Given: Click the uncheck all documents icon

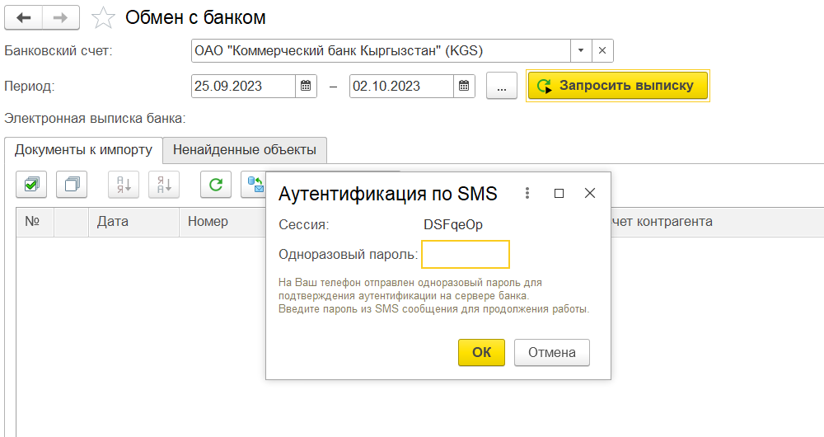Looking at the screenshot, I should (72, 185).
